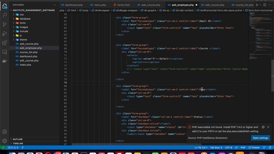The image size is (274, 154).
Task: Split the editor to the right
Action: pos(265,5)
